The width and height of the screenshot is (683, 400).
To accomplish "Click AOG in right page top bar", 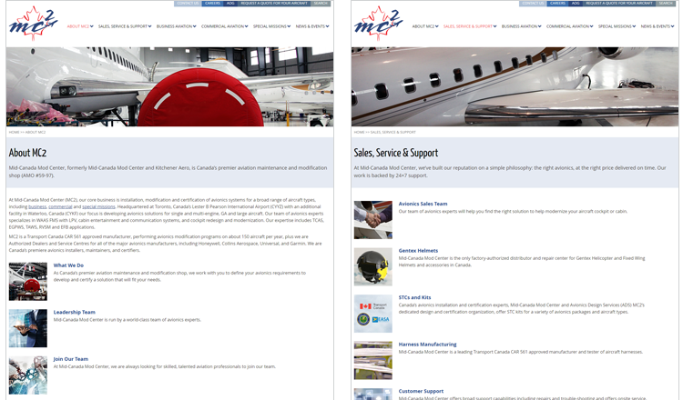I will (576, 3).
